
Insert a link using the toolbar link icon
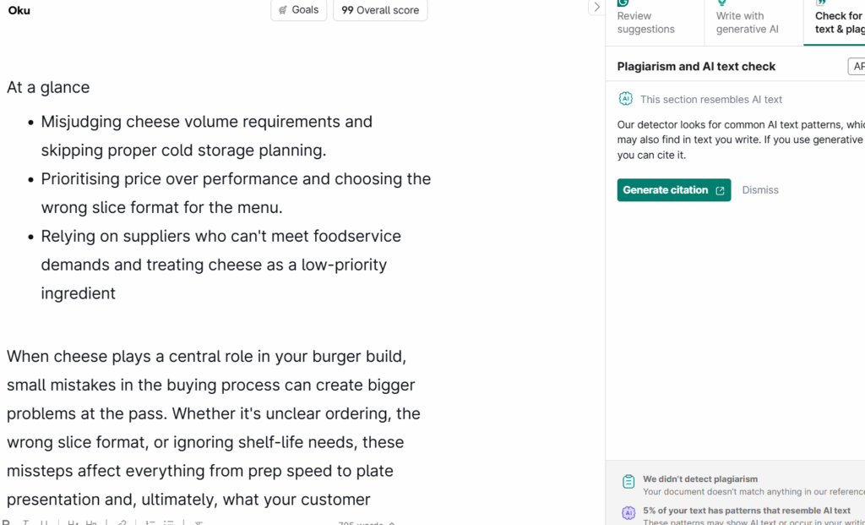122,522
